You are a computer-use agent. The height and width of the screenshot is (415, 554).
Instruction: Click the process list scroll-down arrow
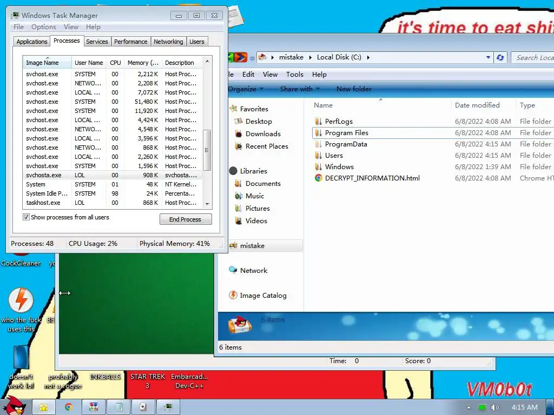coord(207,204)
